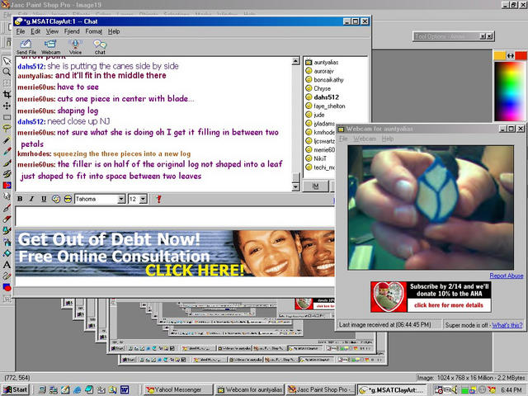Switch to Jasc Paint Shop Pro taskbar button
The height and width of the screenshot is (396, 528).
point(321,389)
